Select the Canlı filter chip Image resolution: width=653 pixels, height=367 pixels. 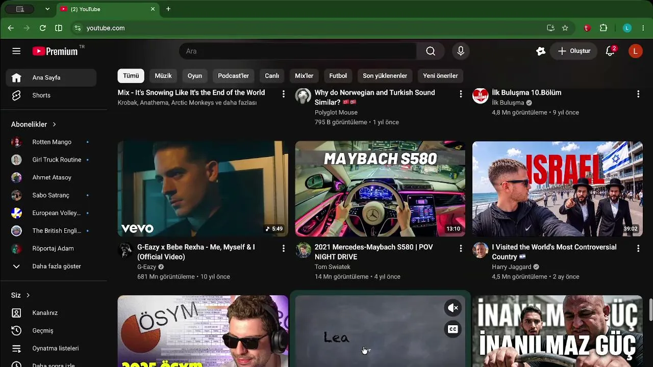[272, 76]
